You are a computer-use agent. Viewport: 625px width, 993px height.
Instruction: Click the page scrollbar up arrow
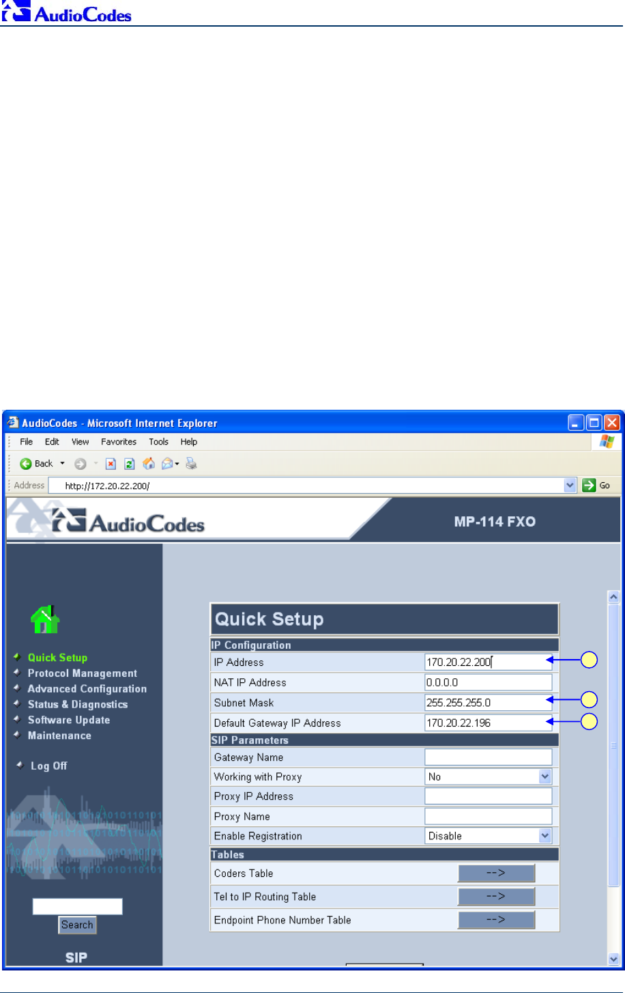pos(613,597)
